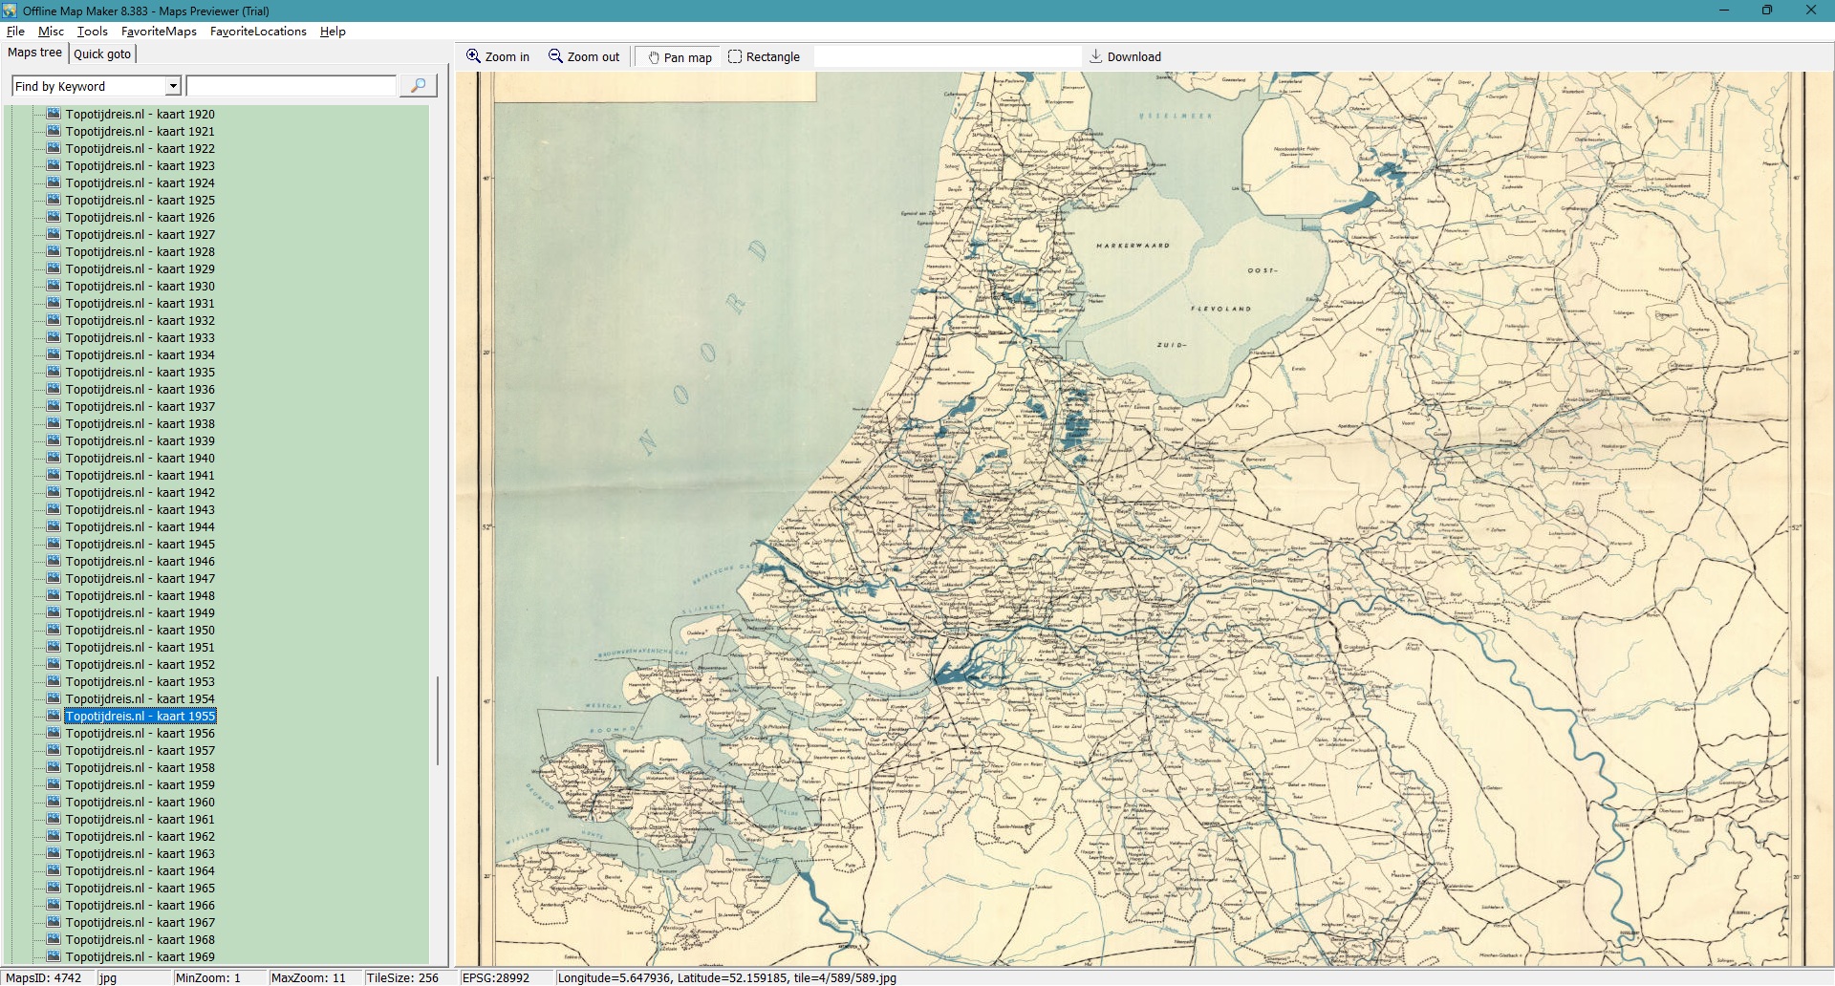1835x986 pixels.
Task: Open the FavoriteLocations menu
Action: [x=258, y=32]
